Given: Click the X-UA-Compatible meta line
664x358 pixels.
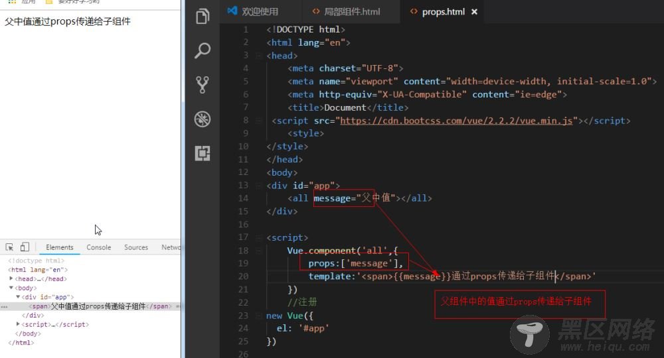Looking at the screenshot, I should click(427, 95).
